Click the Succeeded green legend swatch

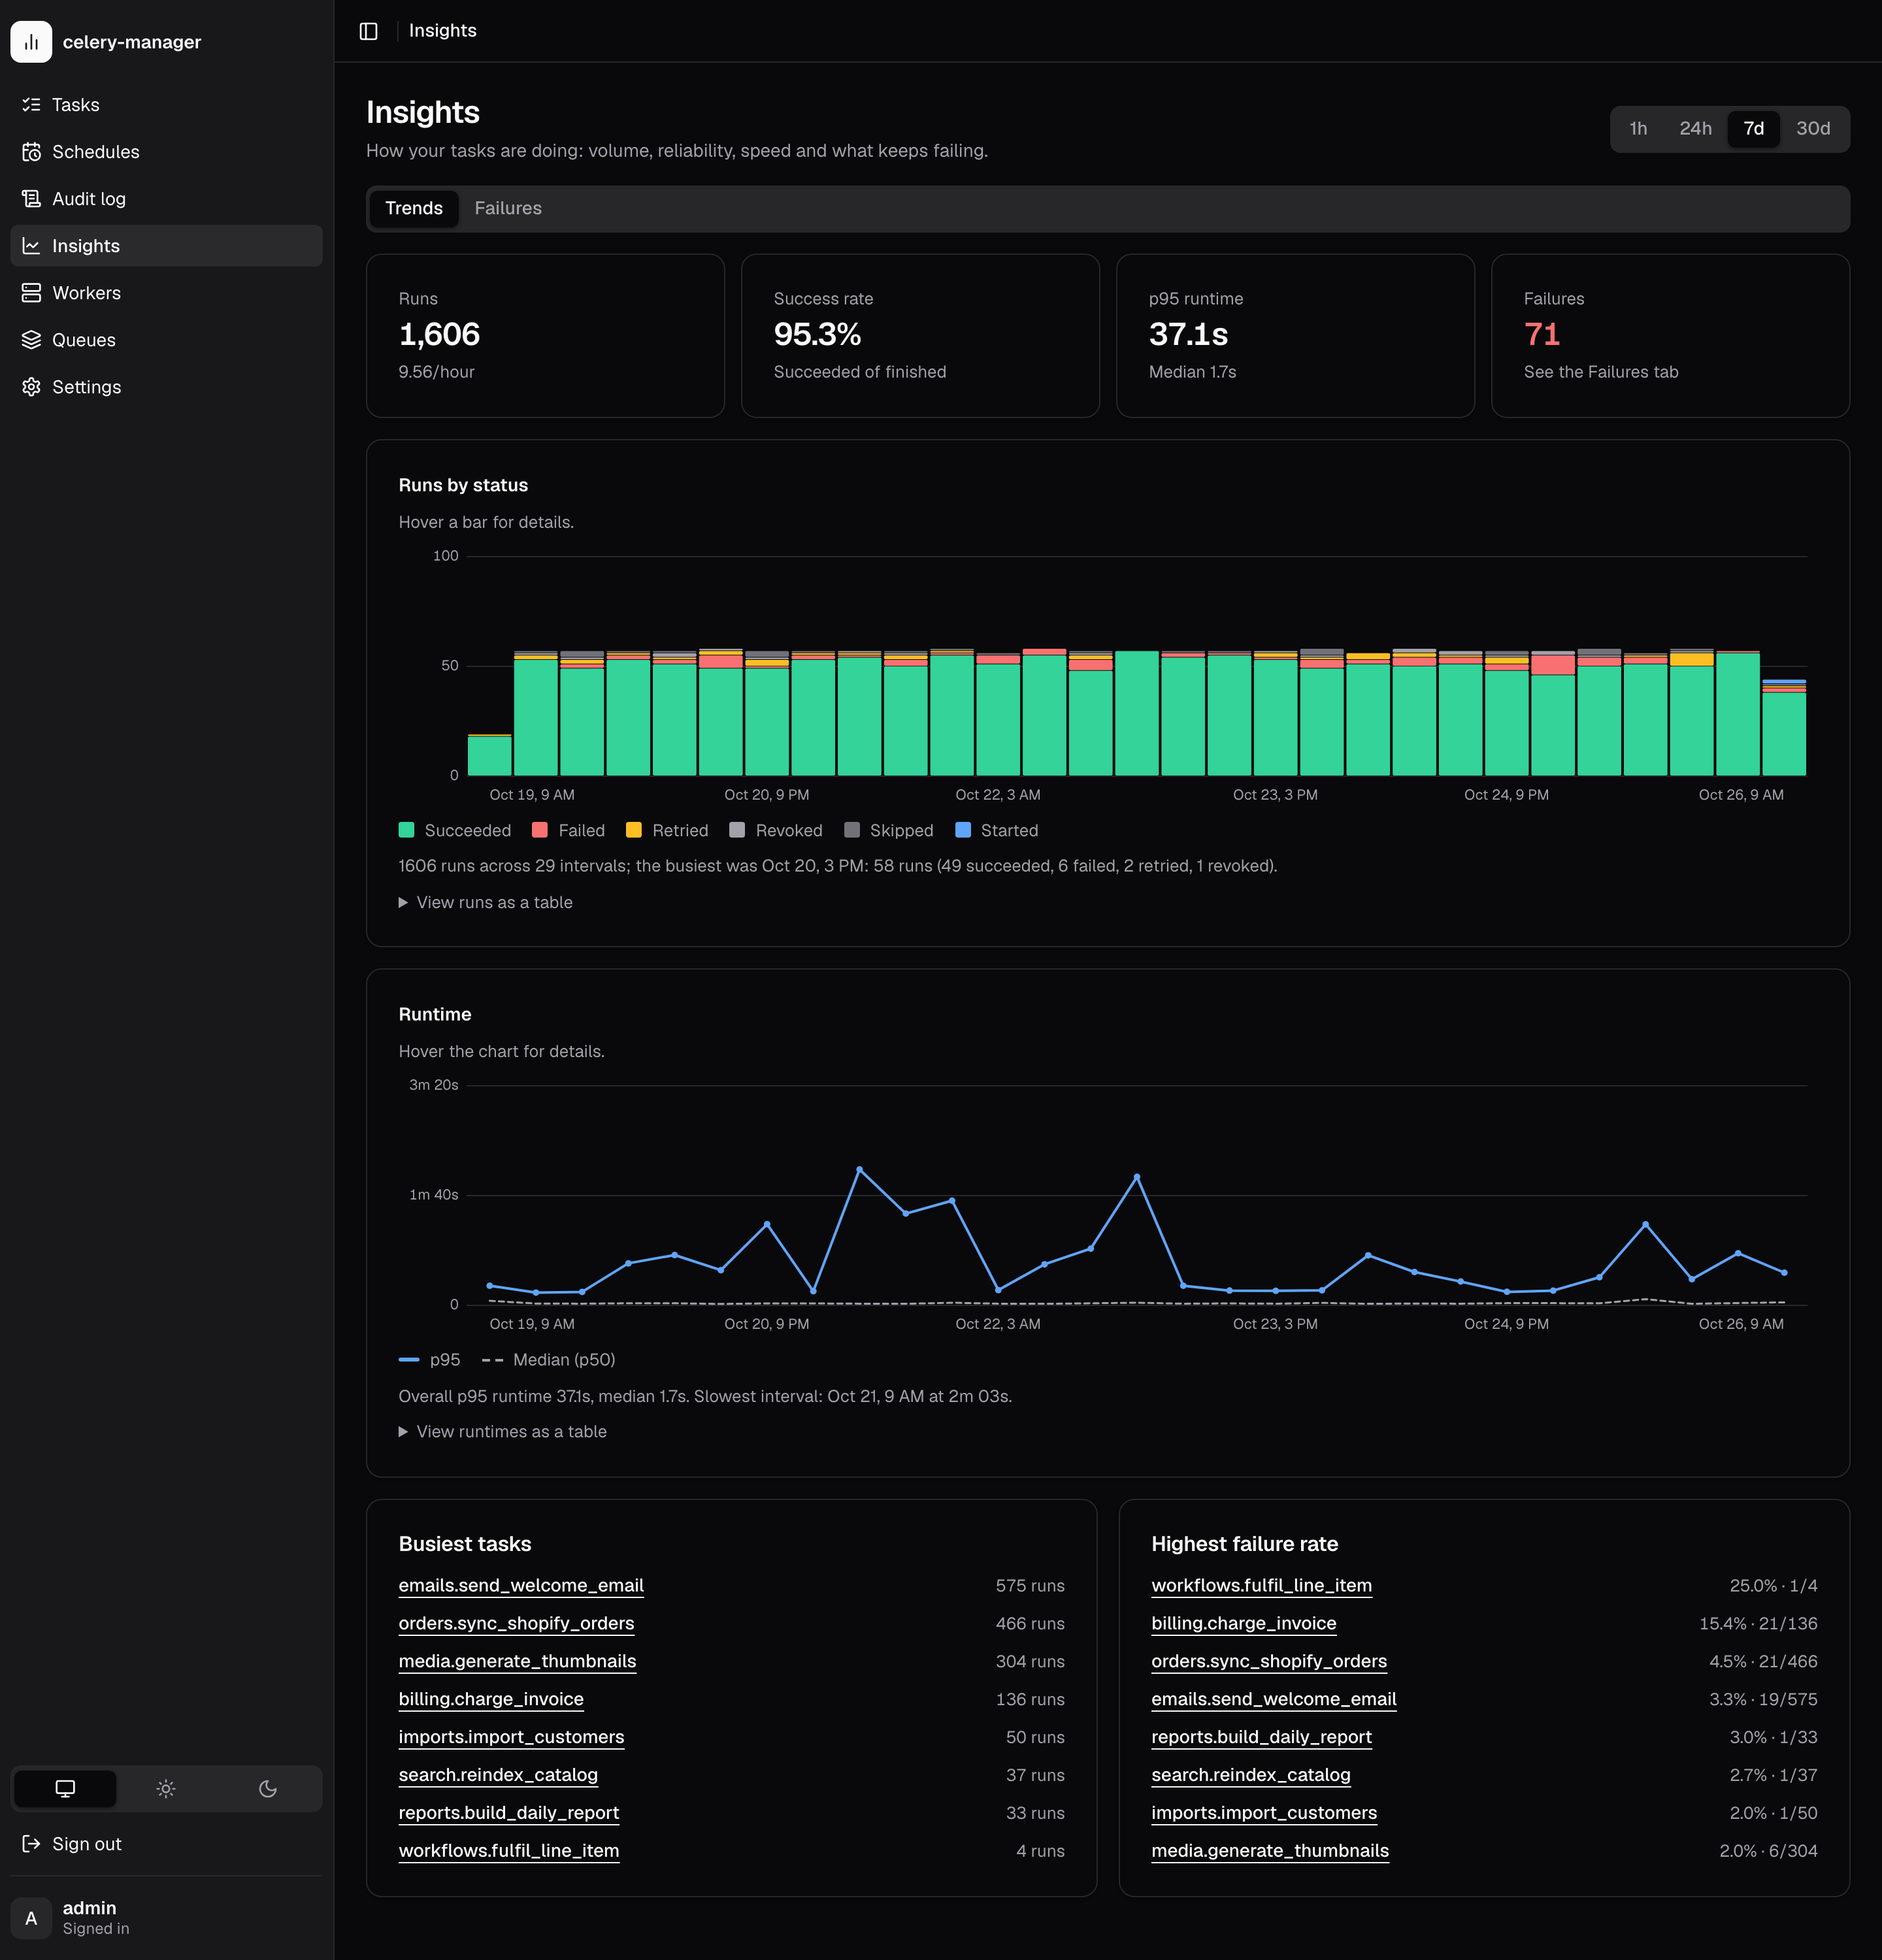click(406, 831)
